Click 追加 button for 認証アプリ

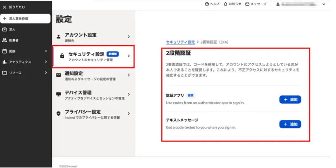tap(290, 100)
